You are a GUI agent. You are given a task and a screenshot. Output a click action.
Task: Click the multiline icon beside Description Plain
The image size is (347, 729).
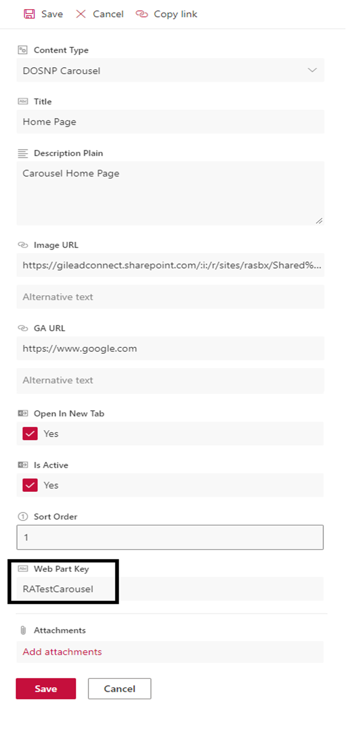point(23,153)
